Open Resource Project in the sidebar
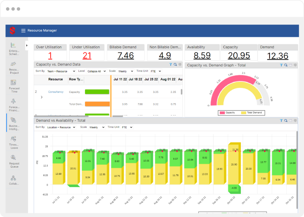Viewport: 304px width, 217px height. click(x=14, y=68)
